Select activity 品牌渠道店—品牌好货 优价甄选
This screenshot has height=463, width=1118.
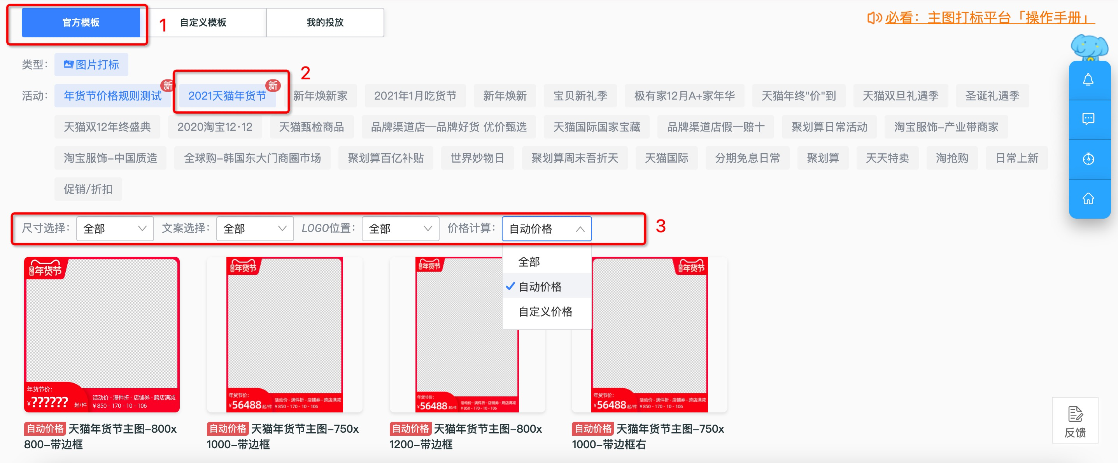click(449, 127)
